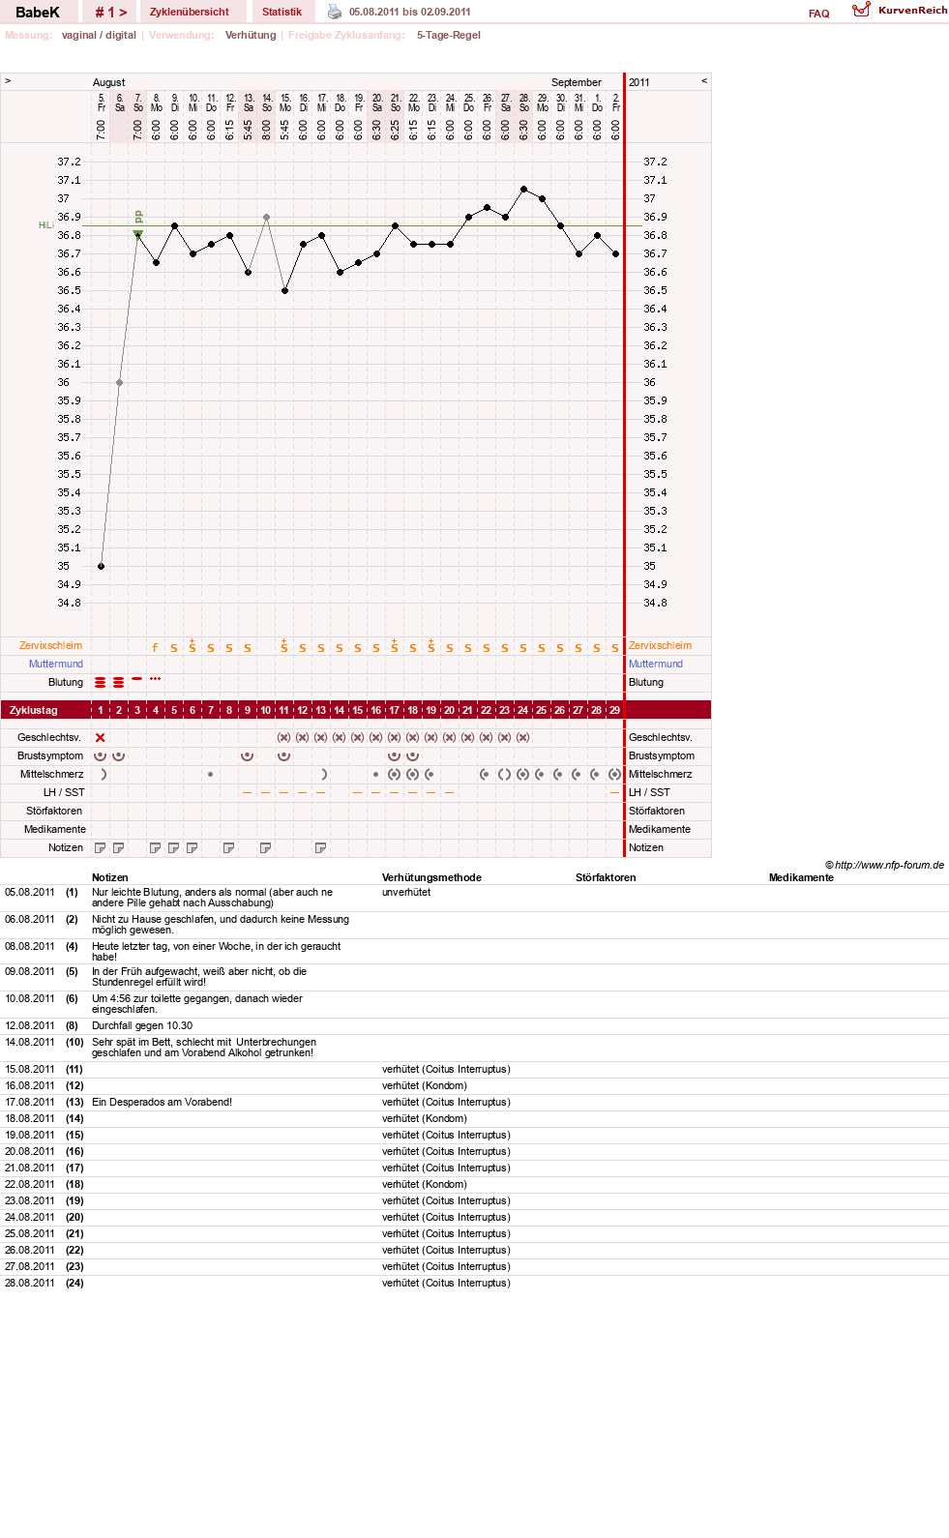Click the 'unverhütet' entry for 05.08.2011
949x1538 pixels.
click(x=406, y=893)
